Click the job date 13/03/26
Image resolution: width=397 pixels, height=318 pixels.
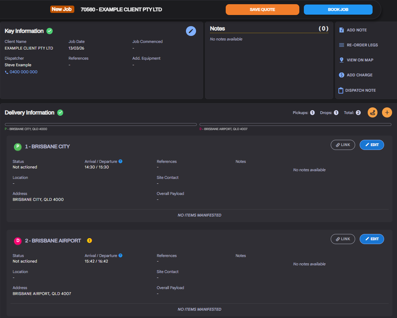pos(76,48)
